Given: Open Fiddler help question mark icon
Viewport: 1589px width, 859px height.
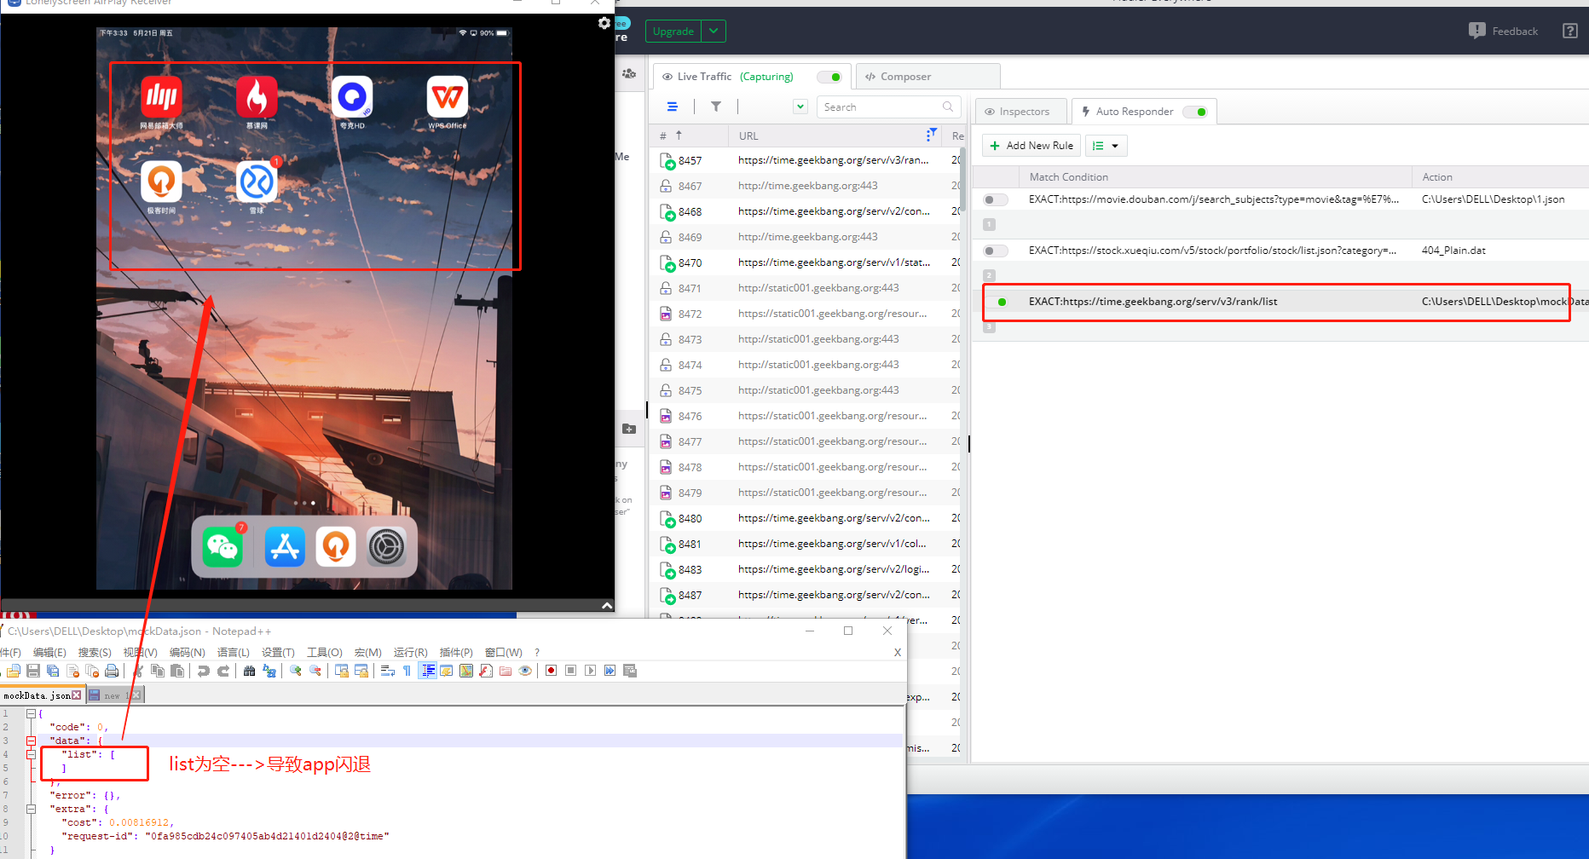Looking at the screenshot, I should [1570, 31].
